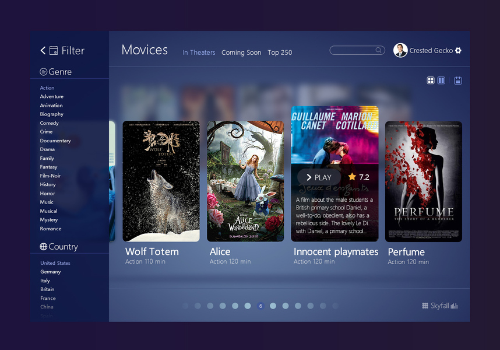Image resolution: width=500 pixels, height=350 pixels.
Task: Select China country filter
Action: [x=47, y=307]
